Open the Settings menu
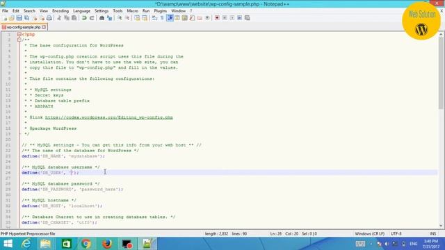 coord(102,11)
